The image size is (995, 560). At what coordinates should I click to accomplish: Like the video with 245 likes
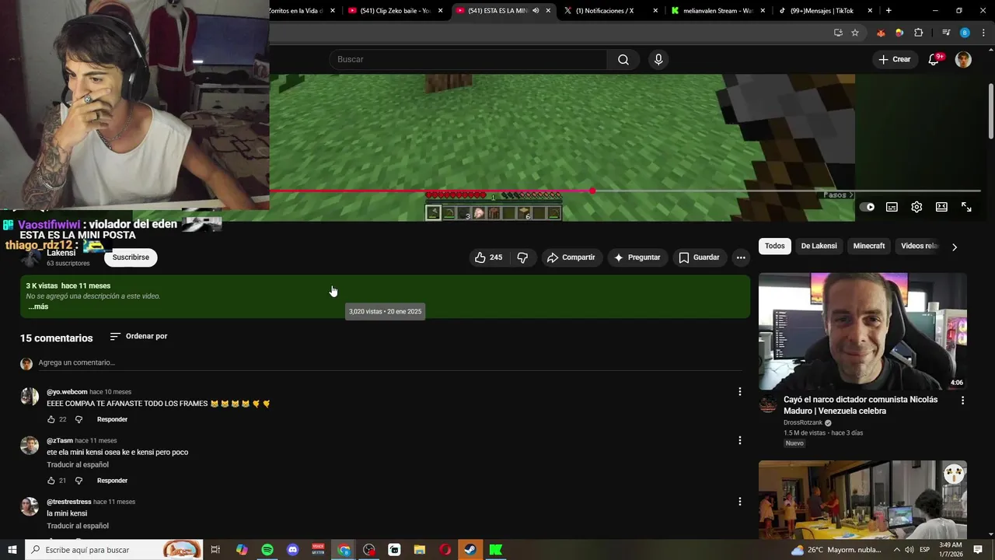488,257
